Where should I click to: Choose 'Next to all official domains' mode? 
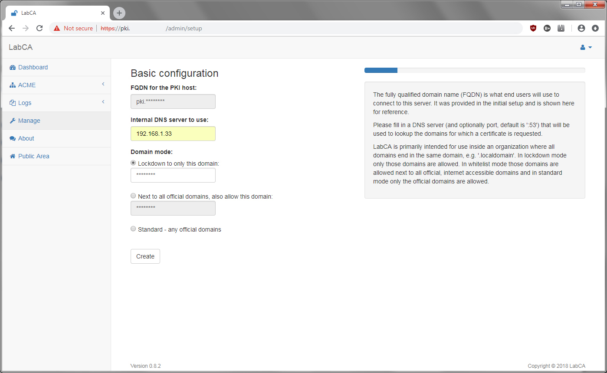(x=133, y=196)
